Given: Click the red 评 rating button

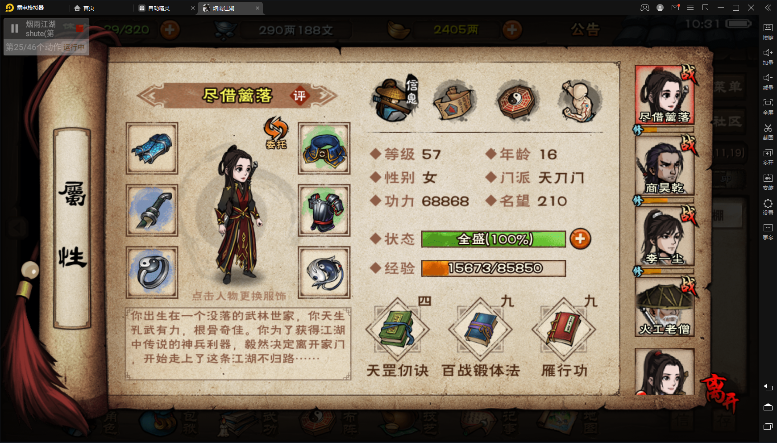Looking at the screenshot, I should 299,96.
